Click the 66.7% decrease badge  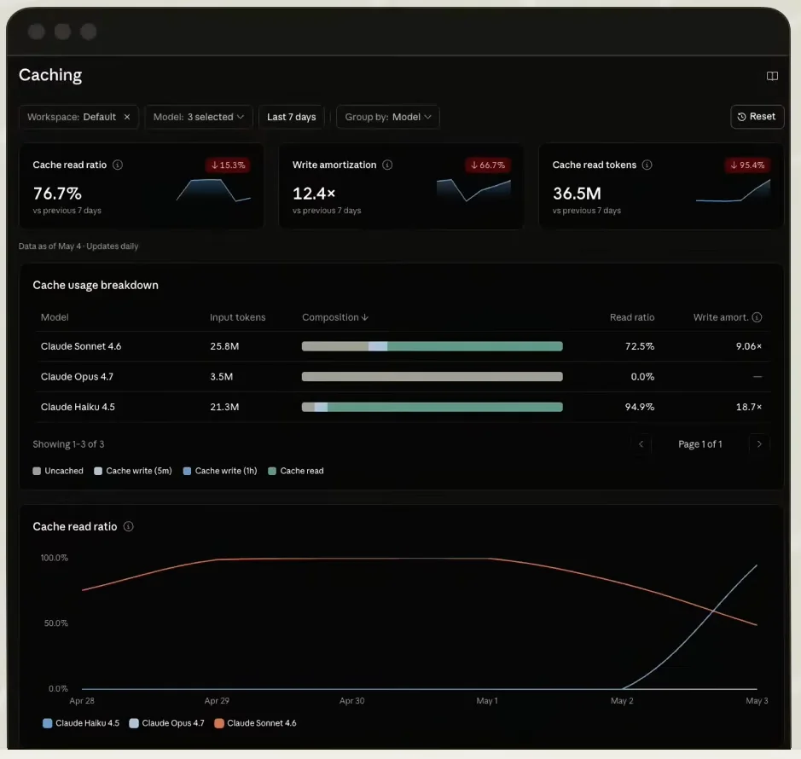(x=487, y=165)
